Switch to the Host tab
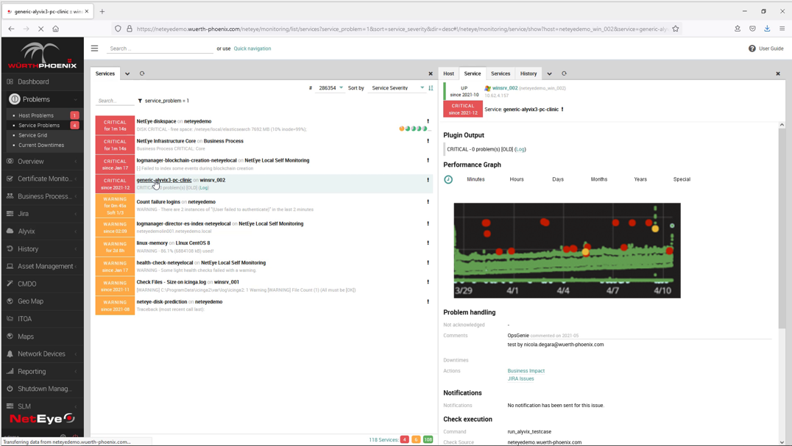792x446 pixels. click(448, 73)
